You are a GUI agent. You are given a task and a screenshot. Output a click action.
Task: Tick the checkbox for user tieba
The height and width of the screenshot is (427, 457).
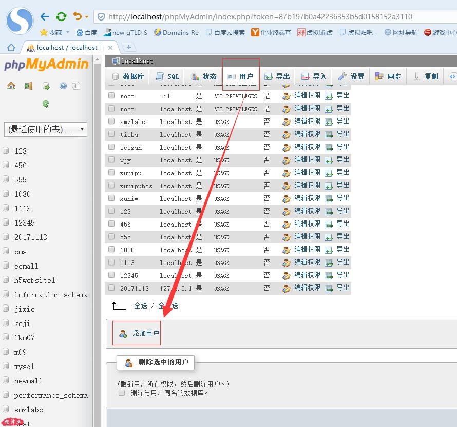point(111,134)
